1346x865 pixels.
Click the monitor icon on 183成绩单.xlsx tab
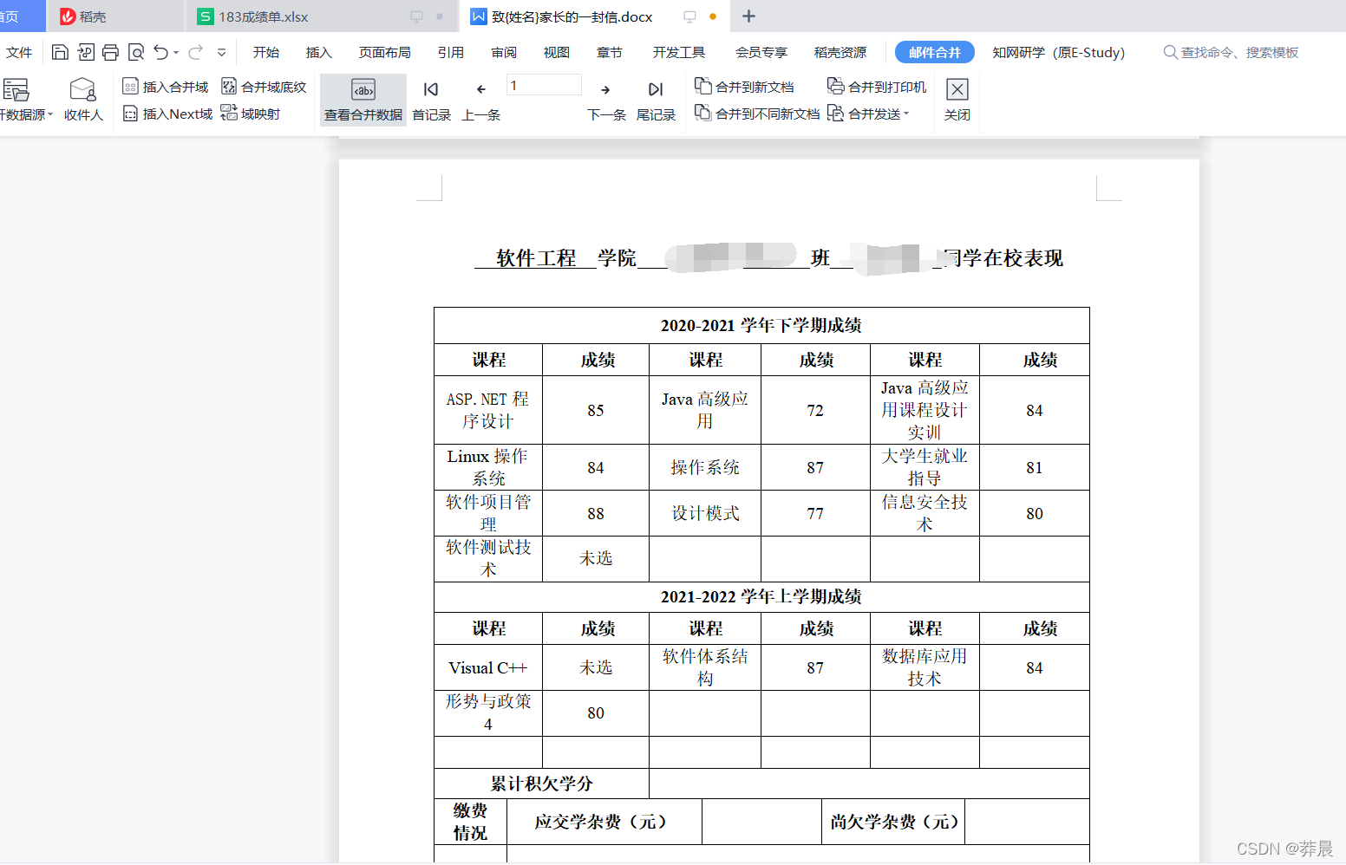coord(416,16)
